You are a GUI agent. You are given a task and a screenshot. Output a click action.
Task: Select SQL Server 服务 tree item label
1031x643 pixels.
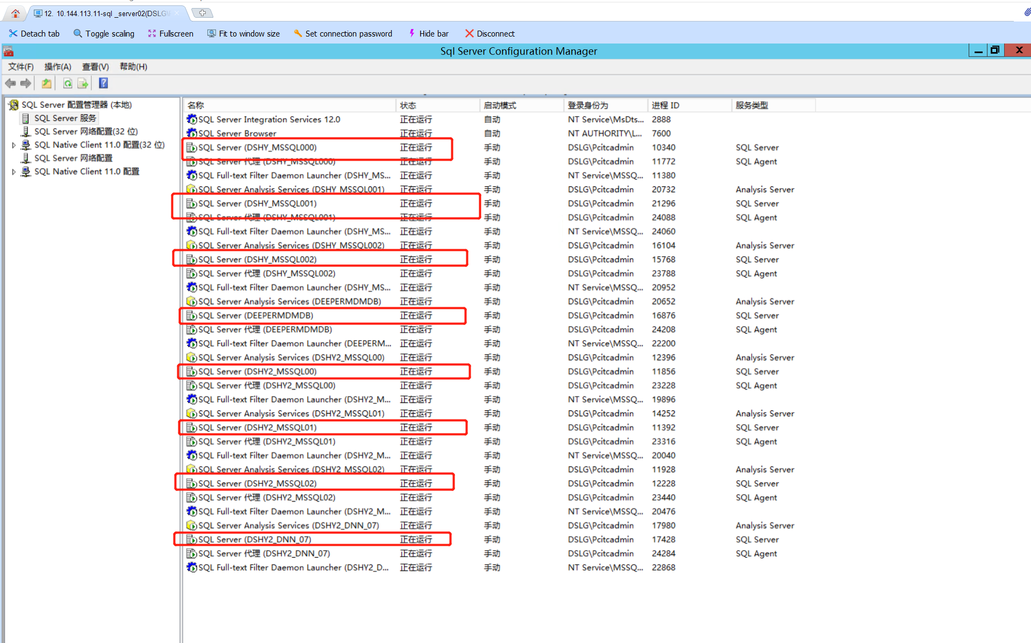tap(66, 118)
